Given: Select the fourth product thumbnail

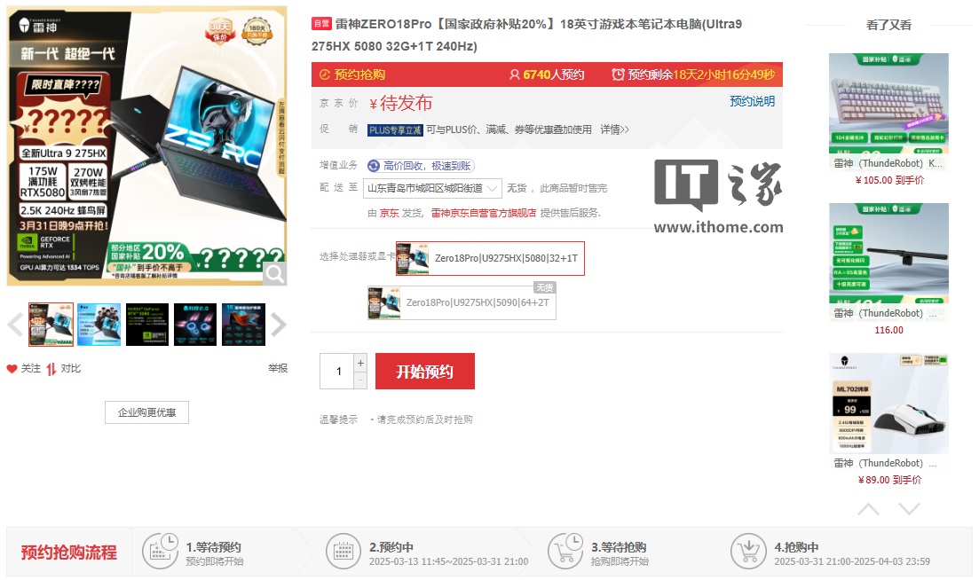Looking at the screenshot, I should (195, 325).
